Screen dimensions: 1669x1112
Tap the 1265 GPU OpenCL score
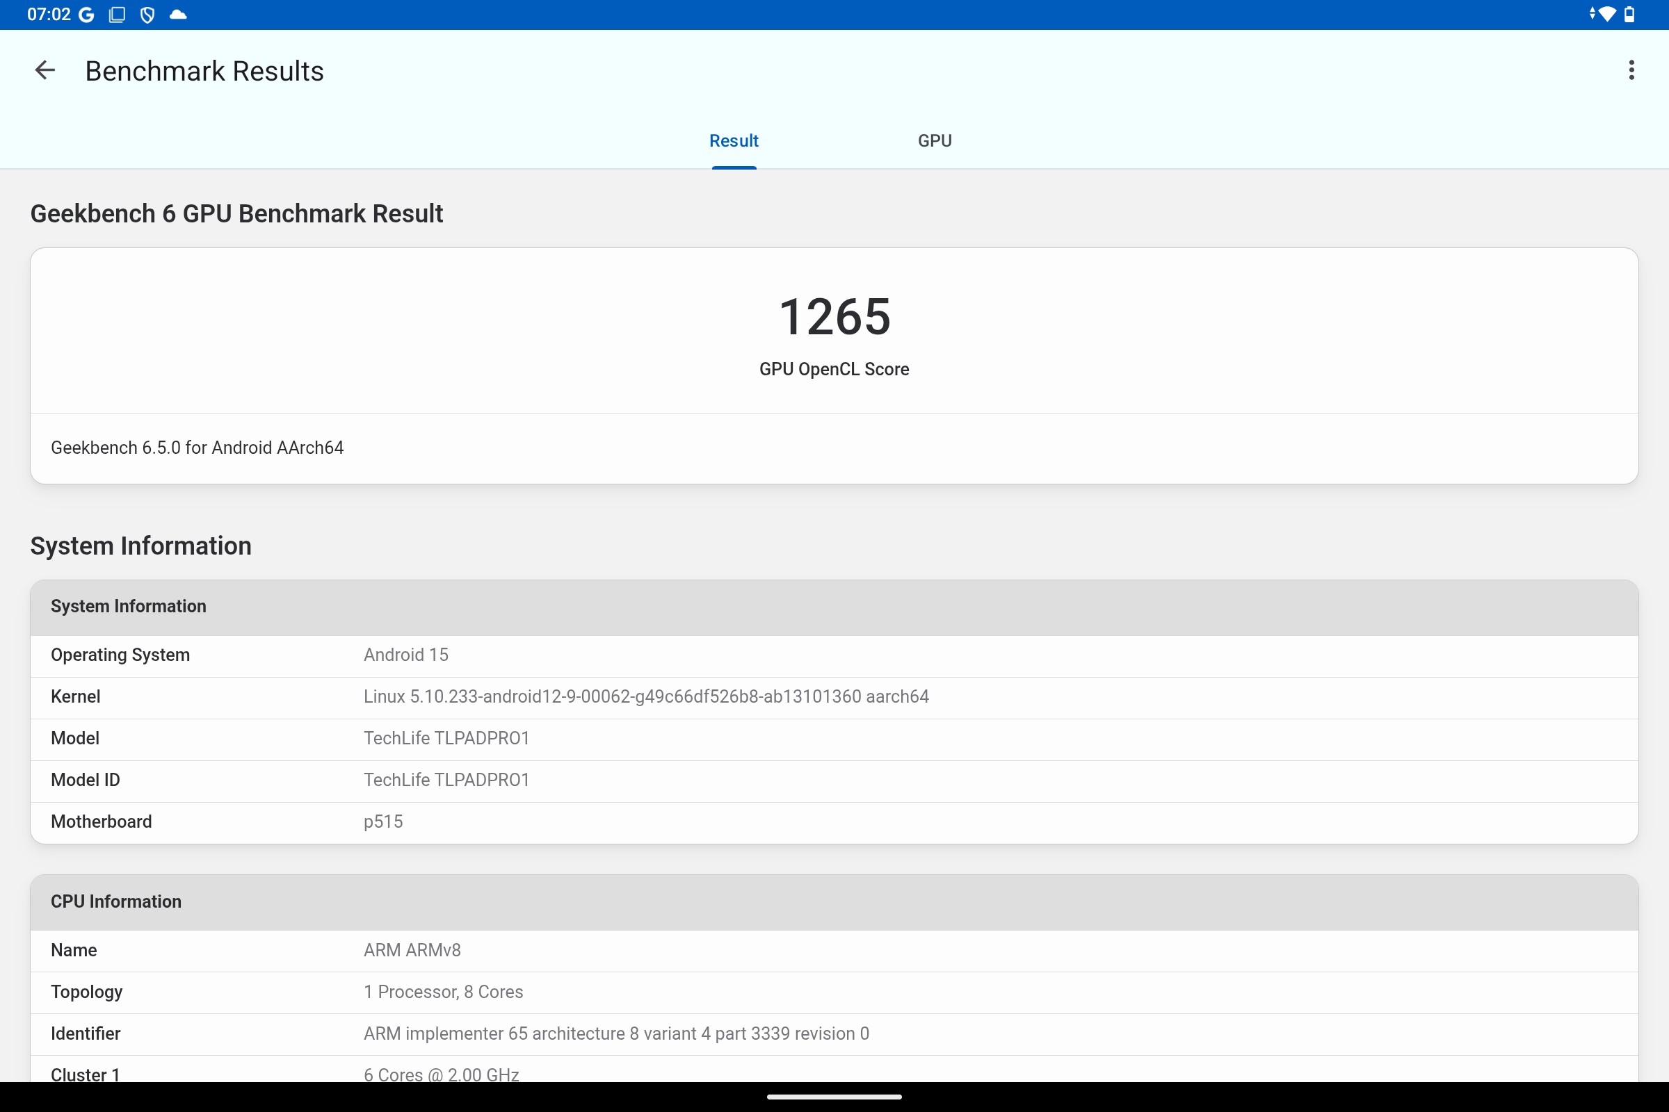(x=834, y=316)
